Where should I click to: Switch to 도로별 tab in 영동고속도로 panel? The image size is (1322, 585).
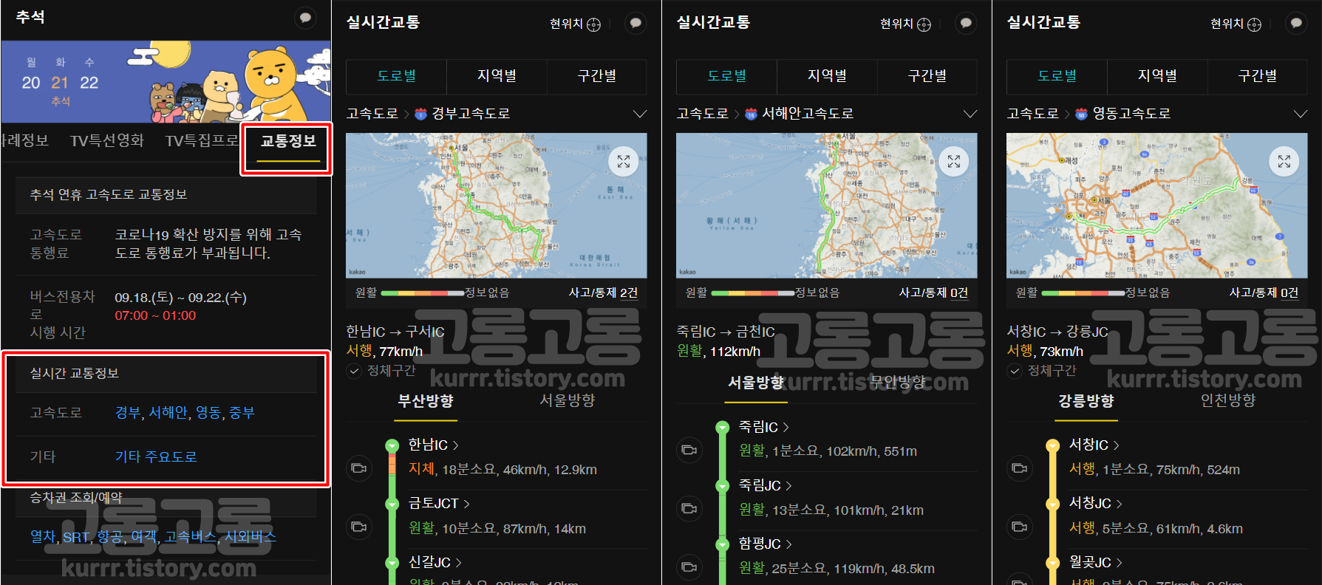click(x=1057, y=76)
